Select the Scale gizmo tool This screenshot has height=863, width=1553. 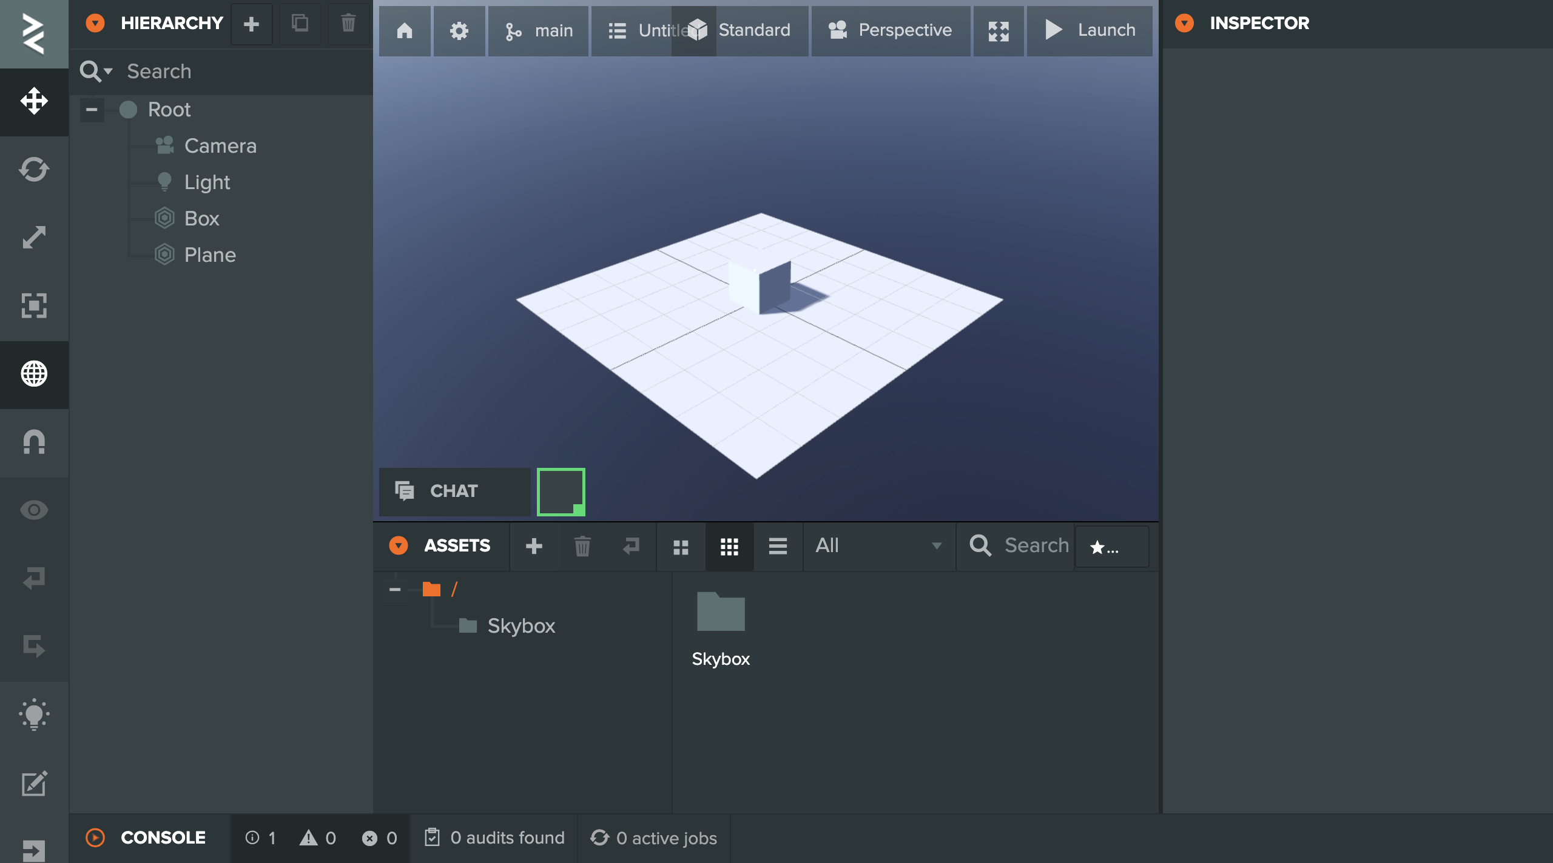click(34, 238)
